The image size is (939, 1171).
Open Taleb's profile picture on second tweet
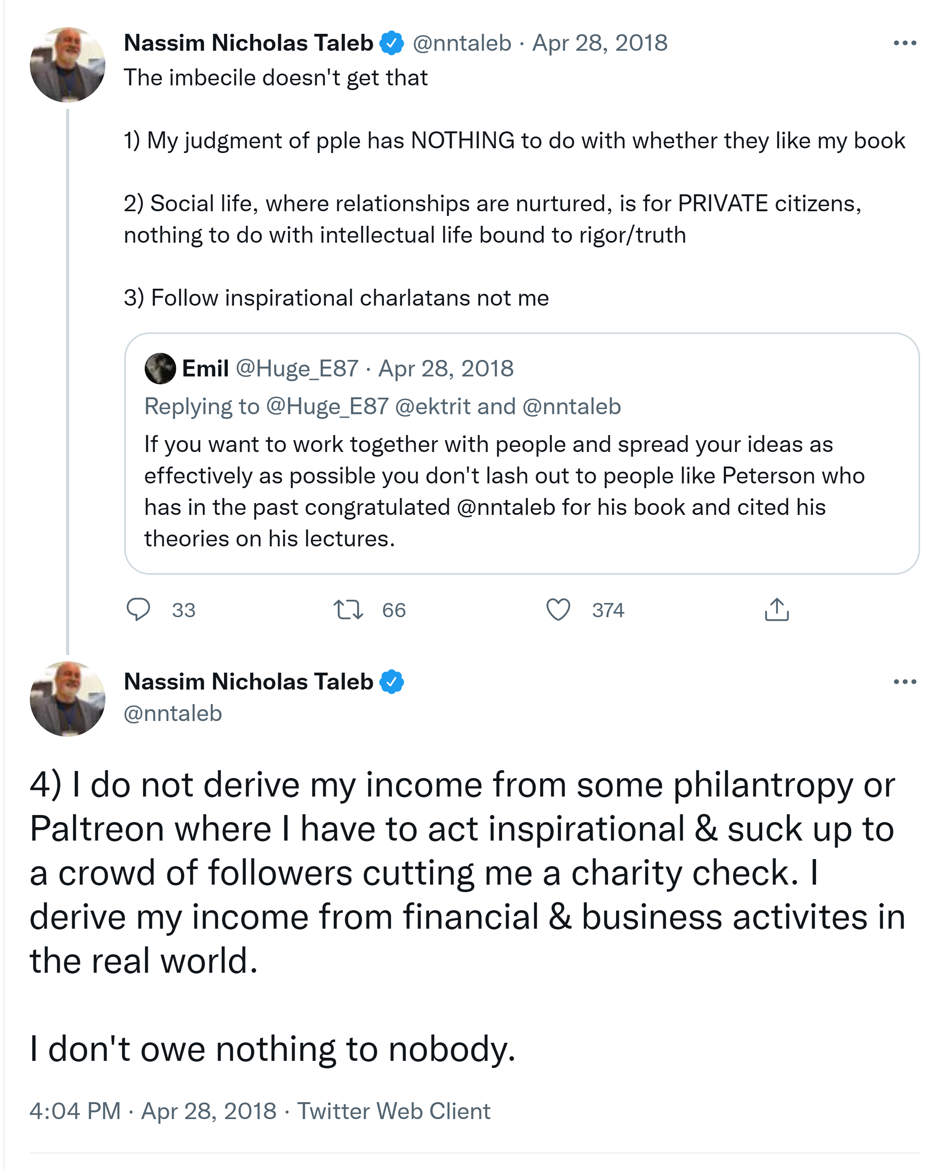[67, 699]
